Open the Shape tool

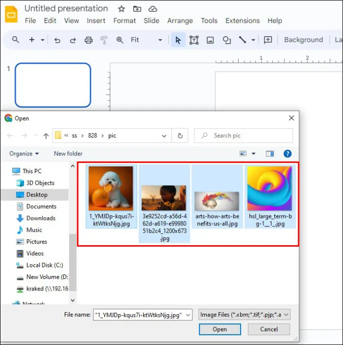tap(227, 40)
